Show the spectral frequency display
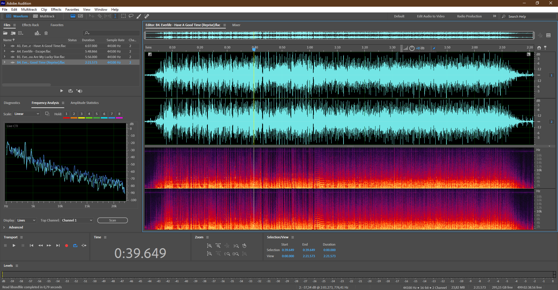558x290 pixels. coord(73,16)
